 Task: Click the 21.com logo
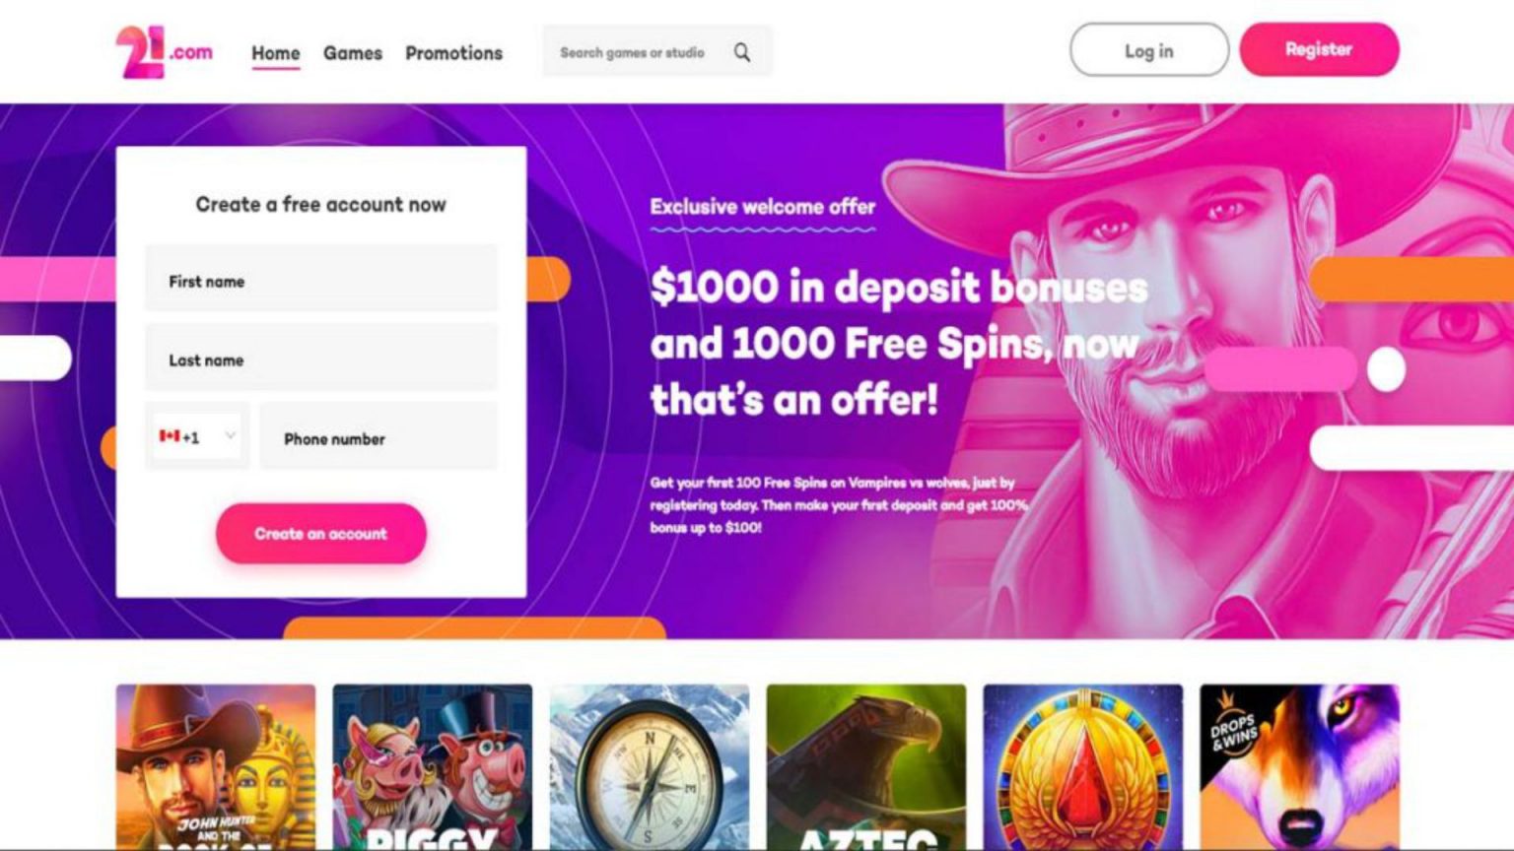(164, 52)
